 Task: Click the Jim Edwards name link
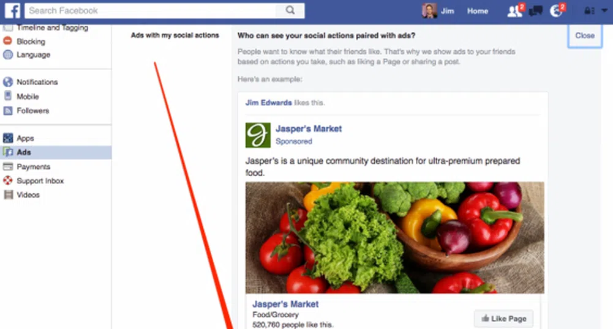pyautogui.click(x=268, y=103)
